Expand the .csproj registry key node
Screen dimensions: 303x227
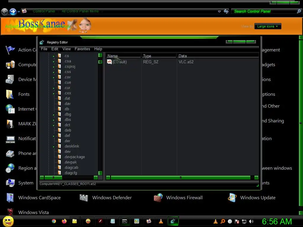(54, 67)
